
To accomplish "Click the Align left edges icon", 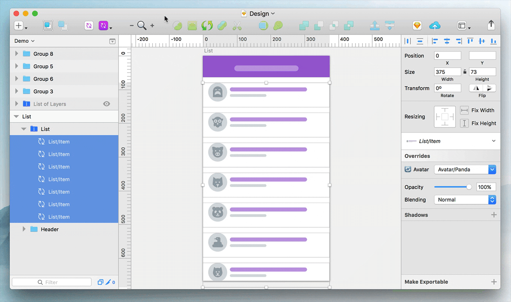I will pos(435,41).
